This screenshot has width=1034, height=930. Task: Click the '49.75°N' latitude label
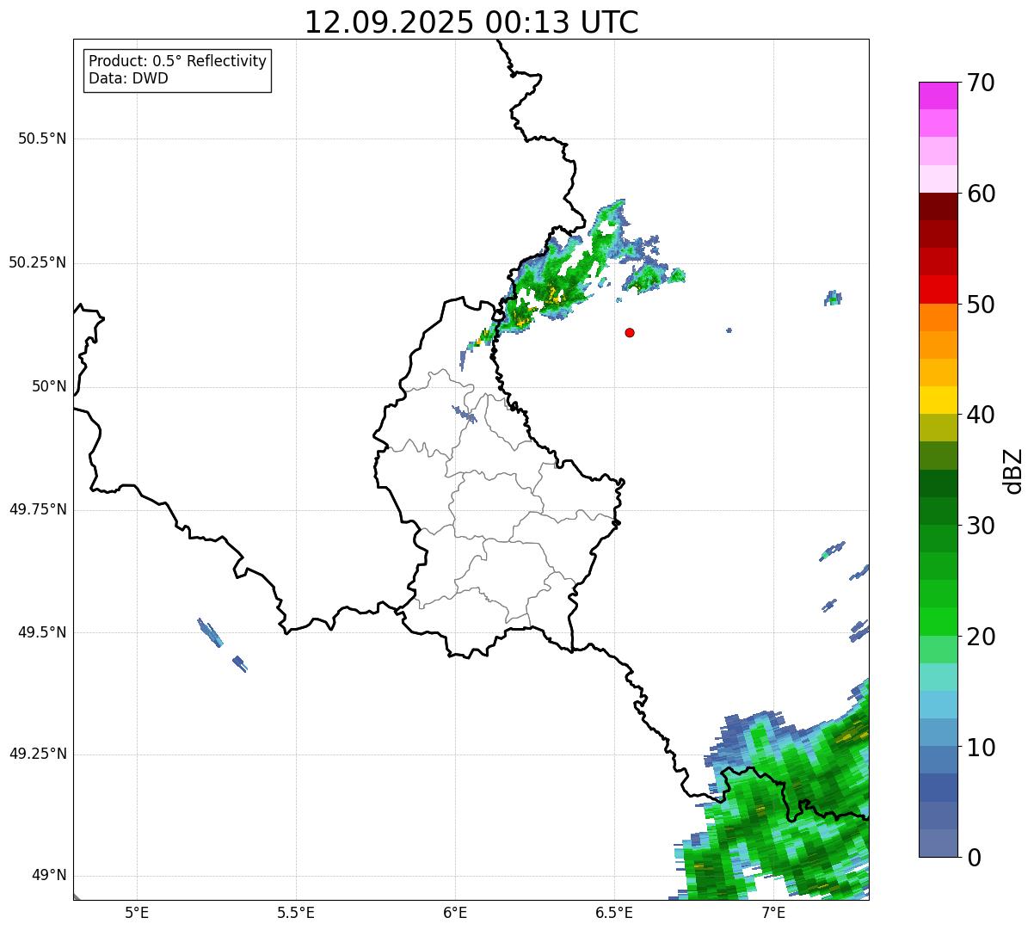tap(37, 509)
